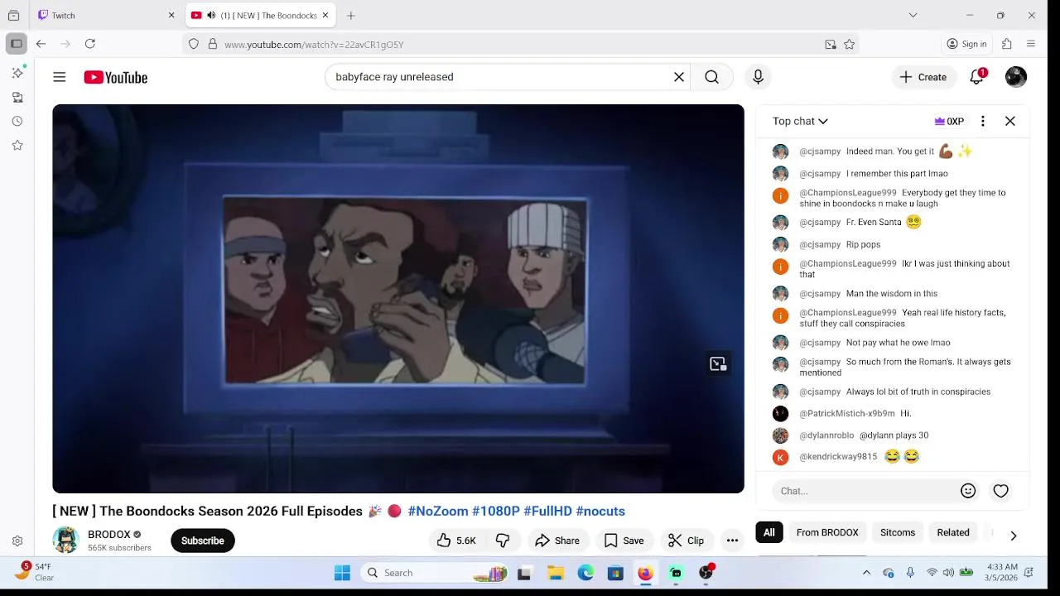Dislike the video thumbs down

pyautogui.click(x=502, y=541)
